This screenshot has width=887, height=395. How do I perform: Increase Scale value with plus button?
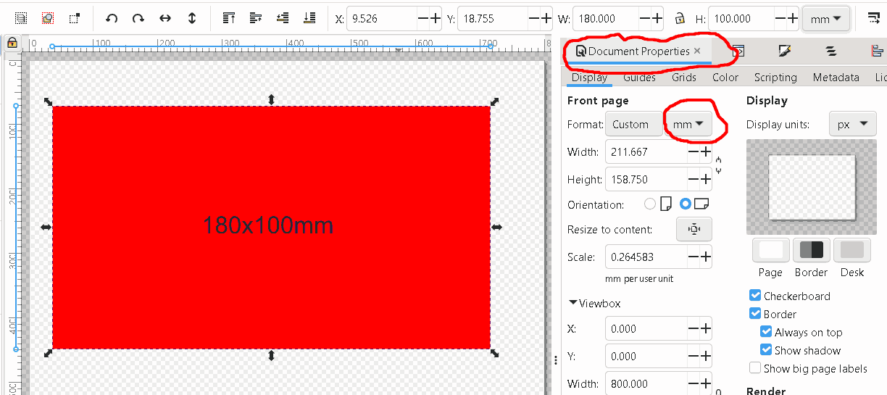[706, 257]
